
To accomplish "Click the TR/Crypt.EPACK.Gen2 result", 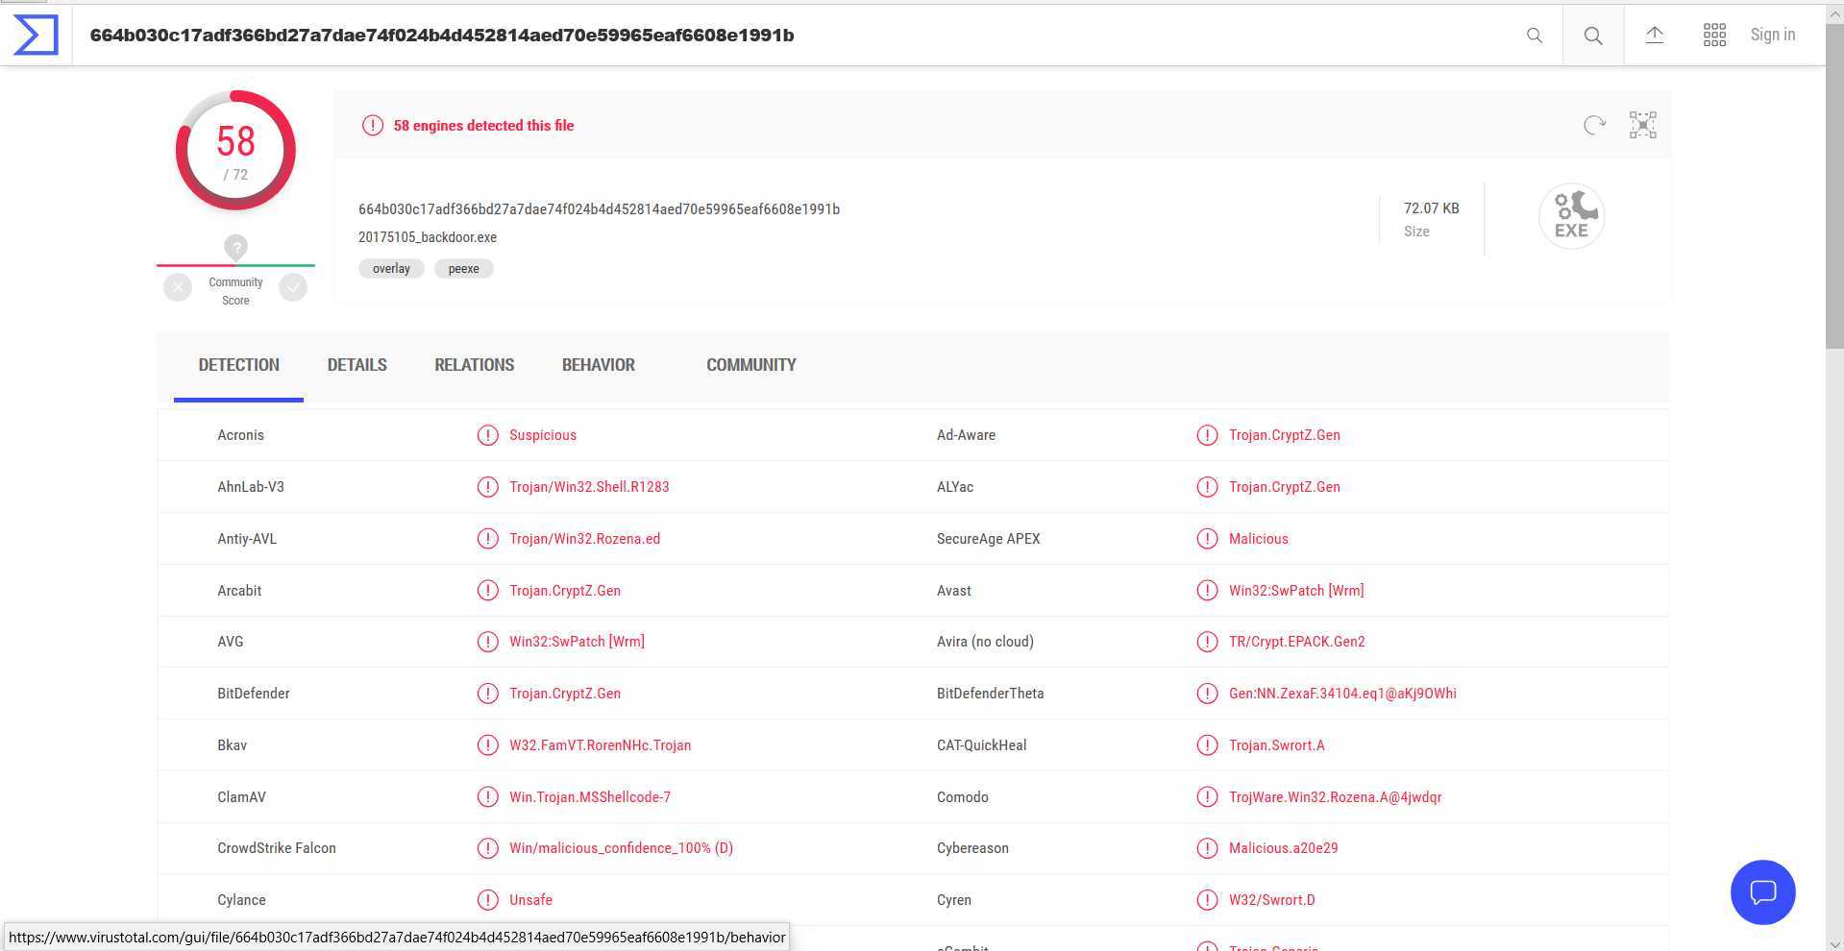I will pos(1296,642).
